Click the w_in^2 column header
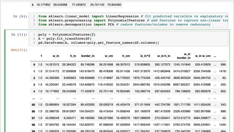The height and width of the screenshot is (132, 234). 146,56
